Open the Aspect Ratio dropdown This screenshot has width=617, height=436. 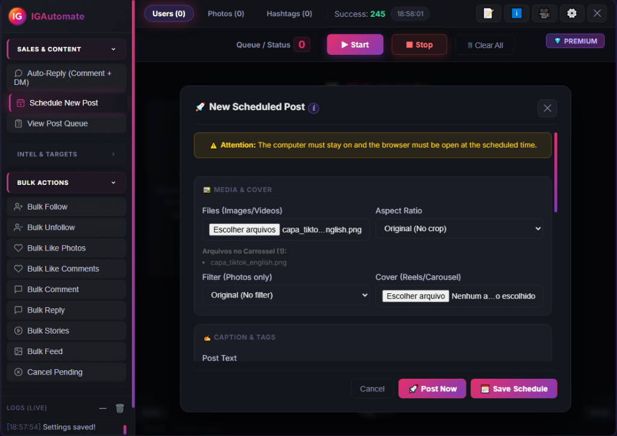[x=459, y=229]
